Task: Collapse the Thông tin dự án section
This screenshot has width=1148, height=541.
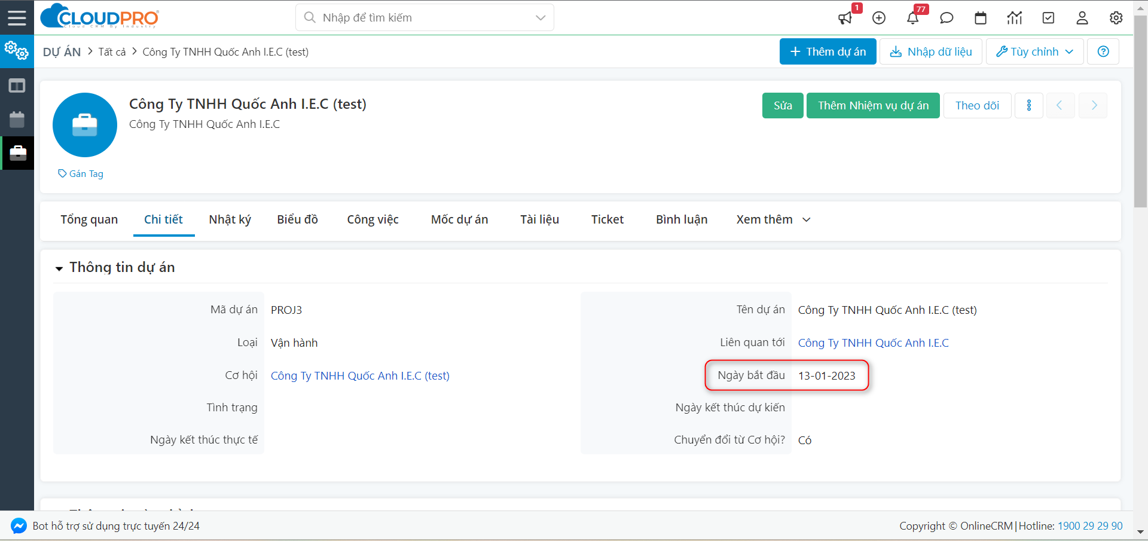Action: click(x=59, y=268)
